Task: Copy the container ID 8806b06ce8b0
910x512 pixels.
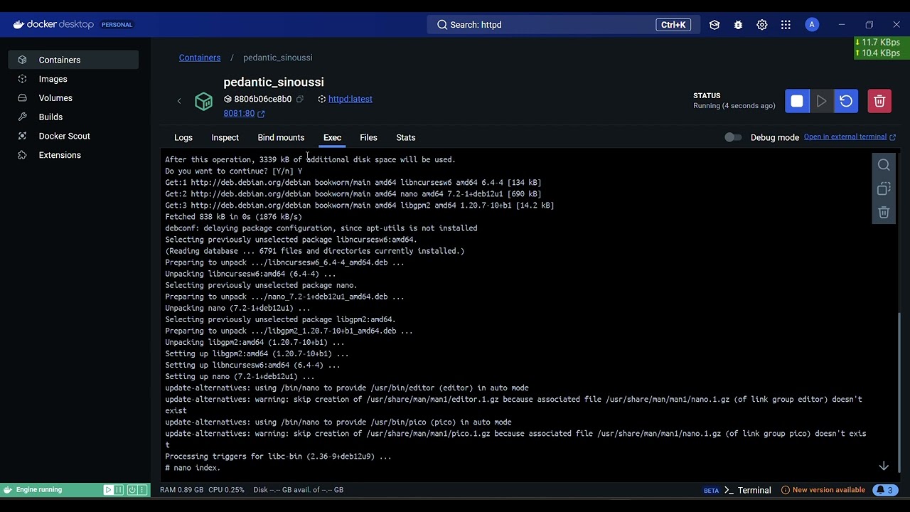Action: (x=300, y=99)
